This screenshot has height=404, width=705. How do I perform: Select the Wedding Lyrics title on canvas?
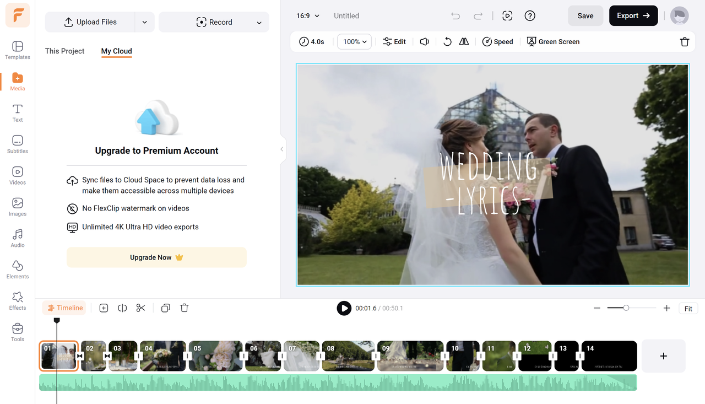(489, 182)
